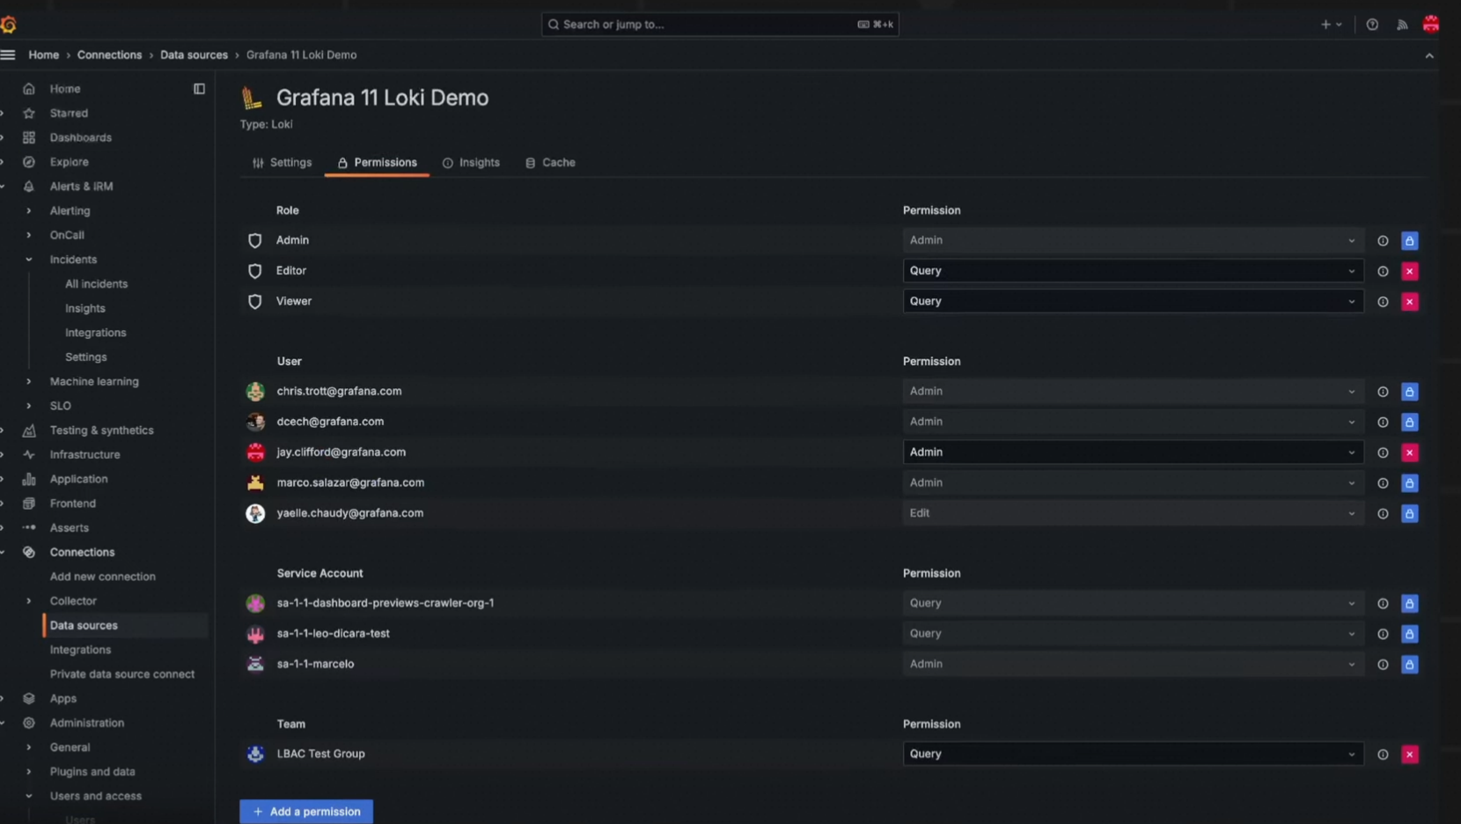Open Add new connection in sidebar
This screenshot has height=824, width=1461.
click(x=103, y=577)
